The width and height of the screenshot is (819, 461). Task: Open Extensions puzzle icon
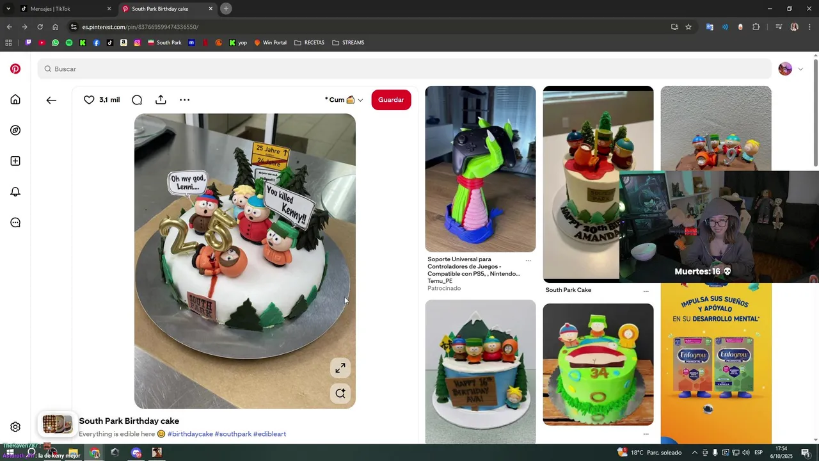(x=756, y=27)
